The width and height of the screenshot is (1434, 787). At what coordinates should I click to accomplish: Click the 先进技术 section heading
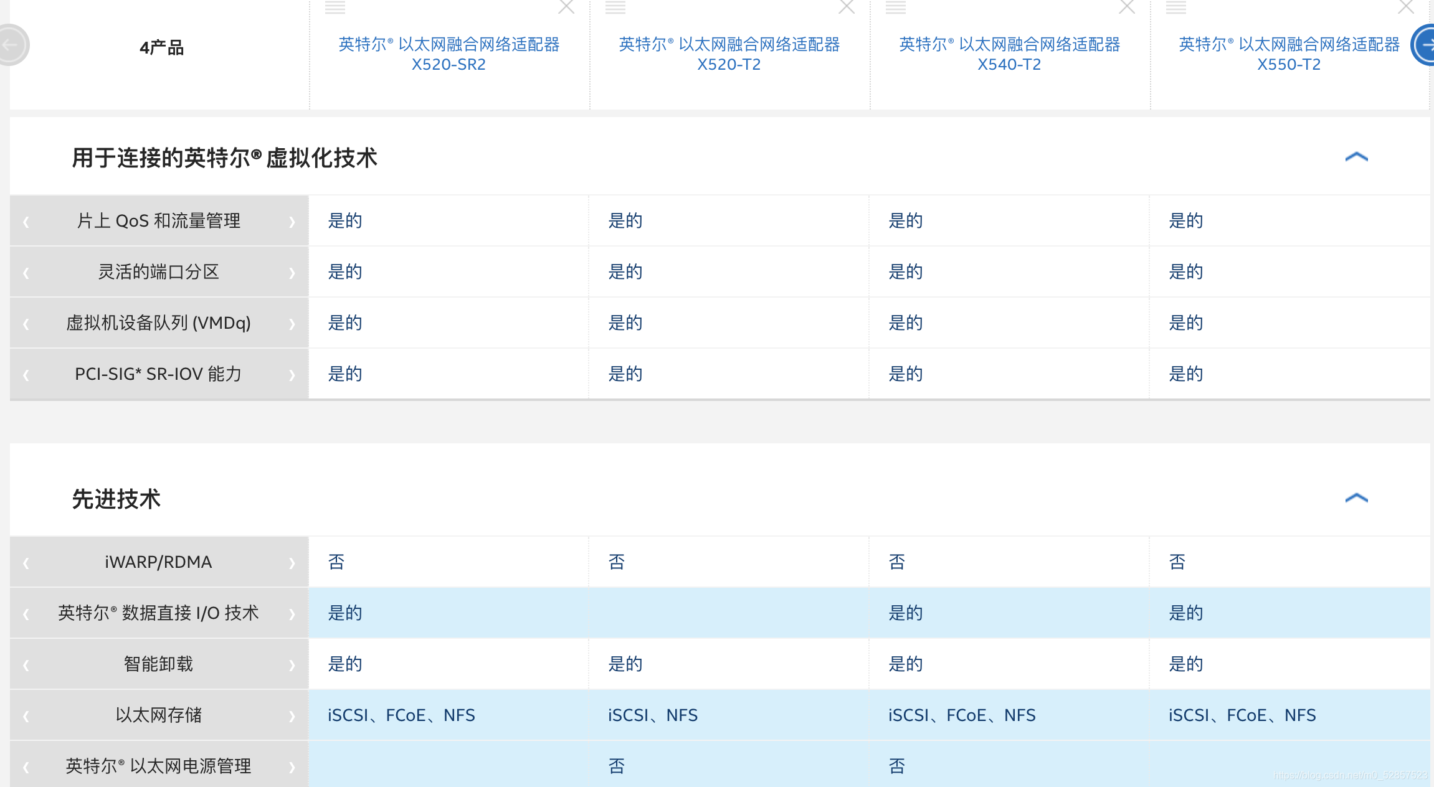pyautogui.click(x=116, y=499)
